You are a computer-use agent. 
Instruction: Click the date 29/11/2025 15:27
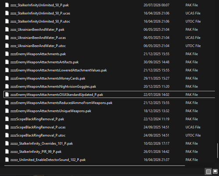pos(156,78)
